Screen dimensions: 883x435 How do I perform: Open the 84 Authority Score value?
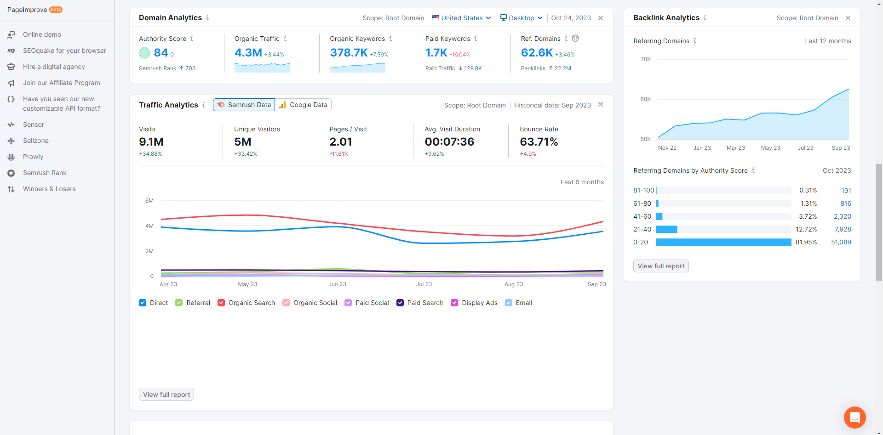(x=161, y=53)
